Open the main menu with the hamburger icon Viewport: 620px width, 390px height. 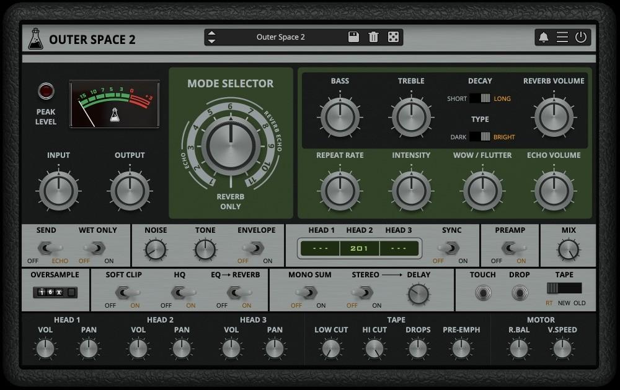tap(562, 37)
